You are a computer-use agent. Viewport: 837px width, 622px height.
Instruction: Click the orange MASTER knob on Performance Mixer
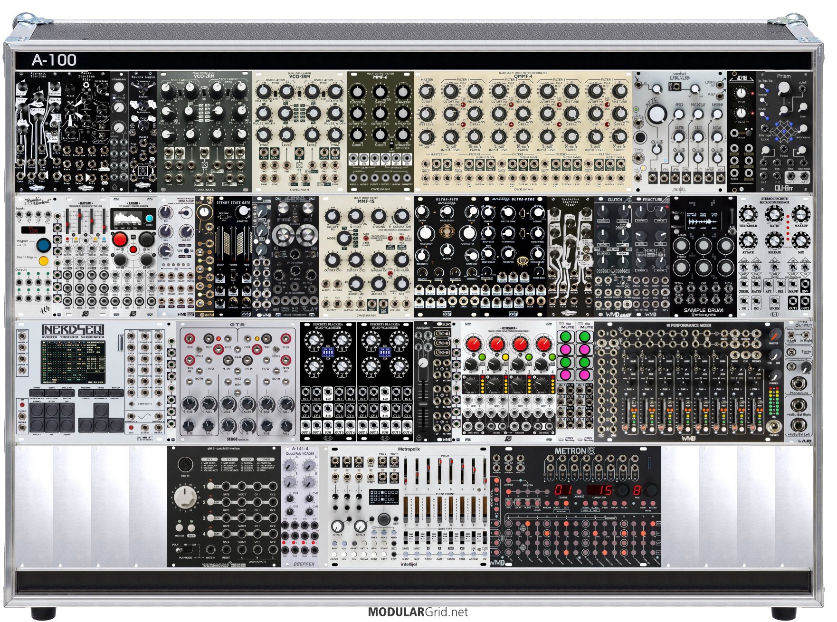(x=774, y=334)
